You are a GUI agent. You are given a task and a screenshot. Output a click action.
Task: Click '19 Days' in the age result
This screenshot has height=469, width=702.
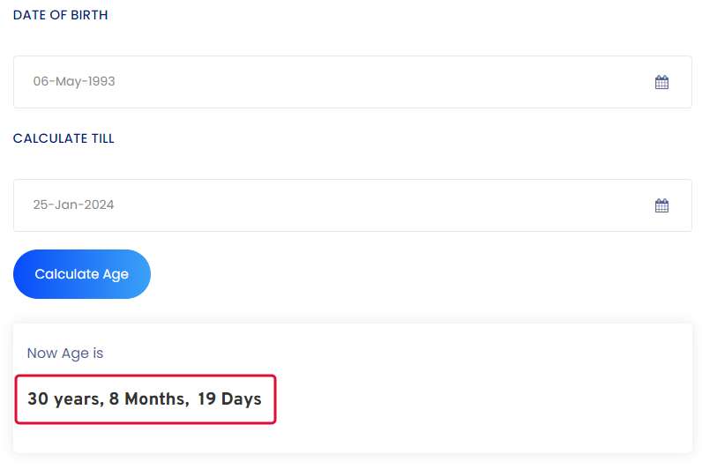[229, 398]
